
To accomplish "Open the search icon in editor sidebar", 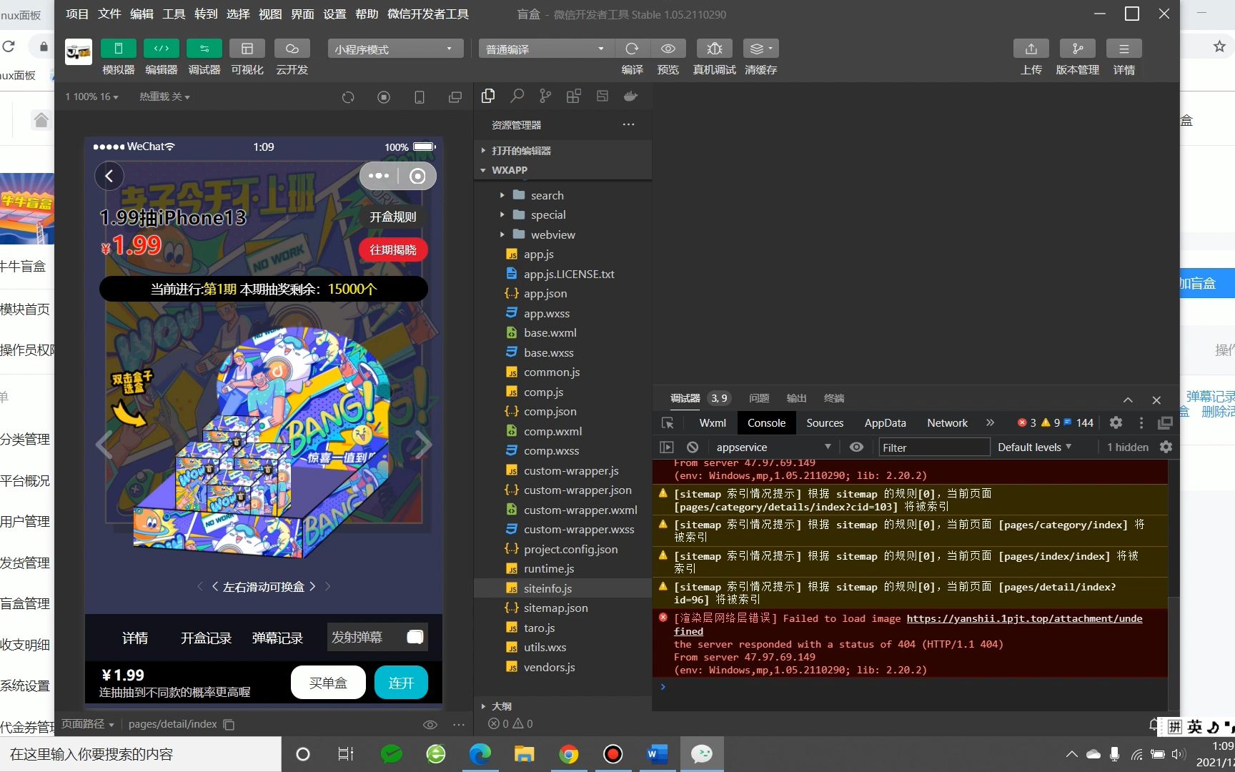I will [x=517, y=96].
